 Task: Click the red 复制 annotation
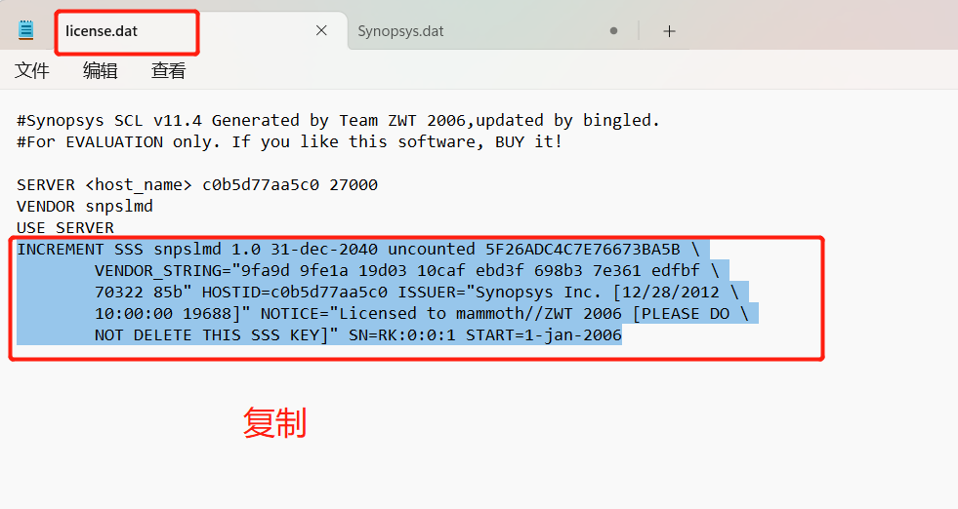point(275,423)
